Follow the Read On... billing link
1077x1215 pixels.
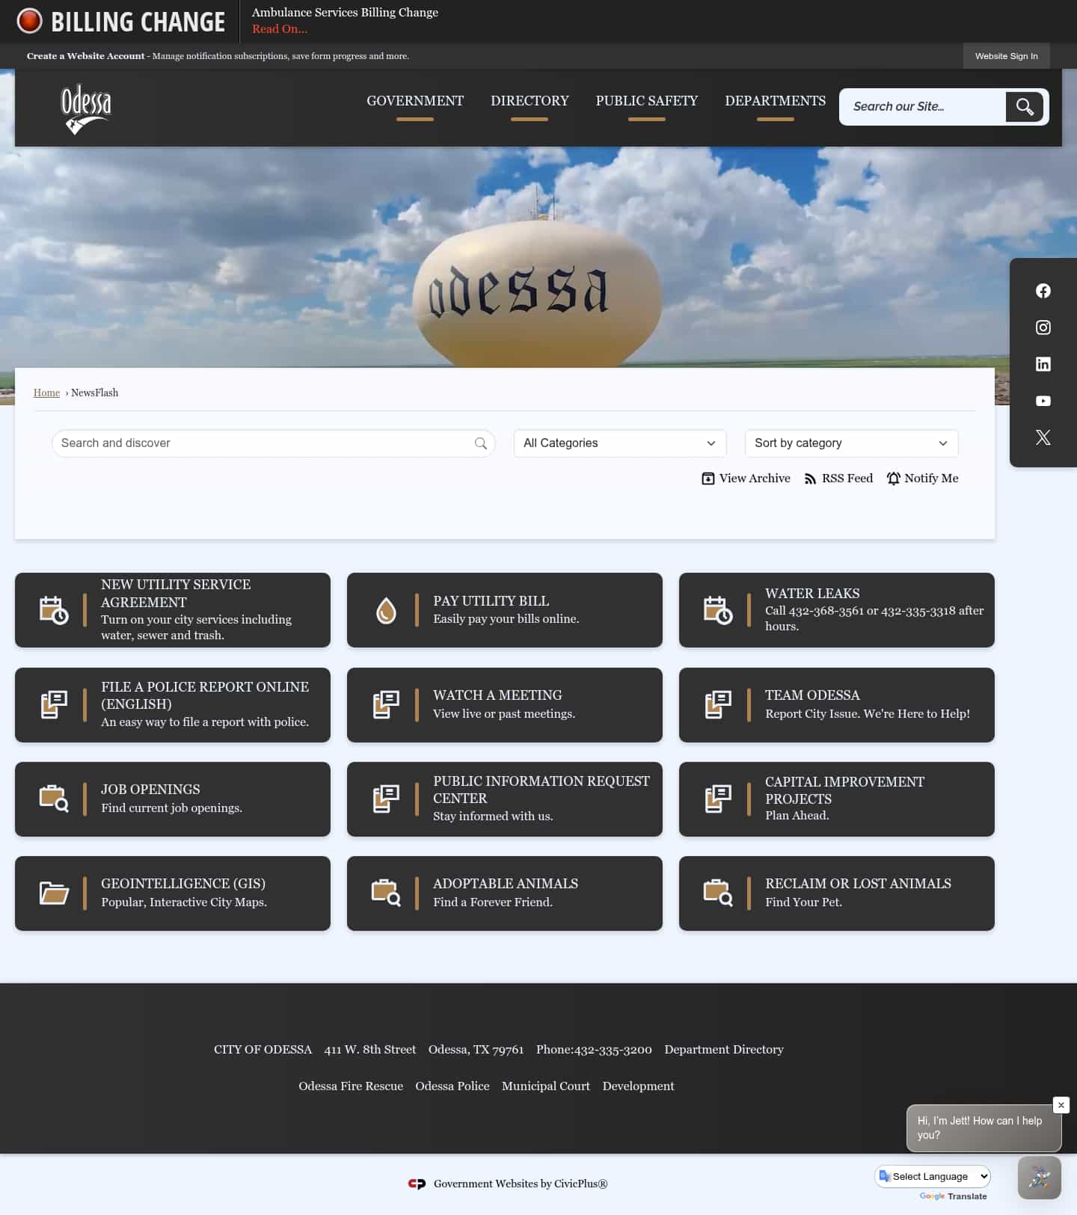click(x=280, y=29)
